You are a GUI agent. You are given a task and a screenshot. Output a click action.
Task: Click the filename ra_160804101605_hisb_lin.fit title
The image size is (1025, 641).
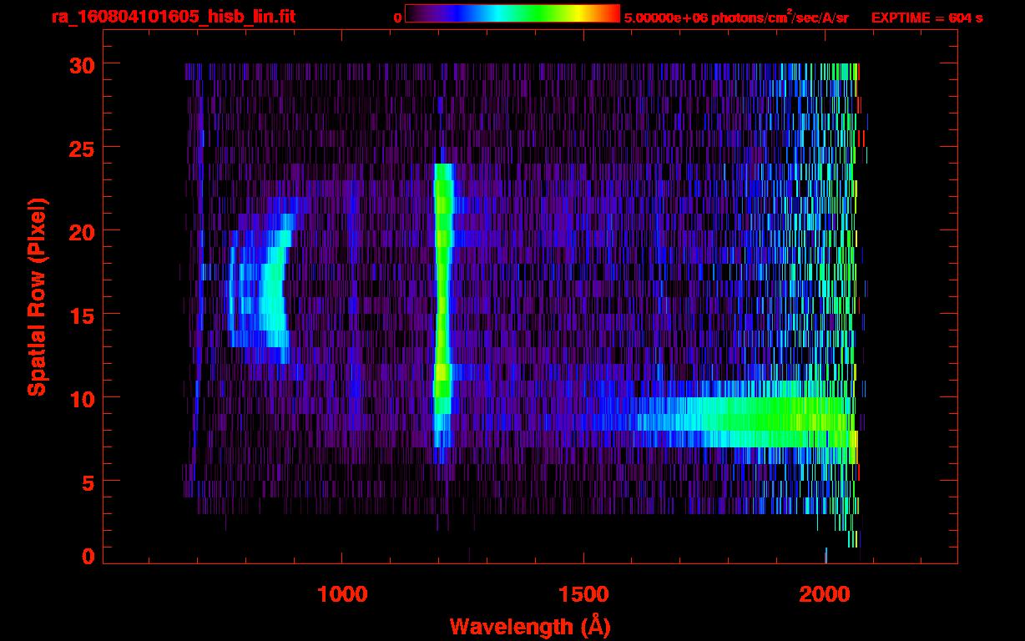pos(173,17)
